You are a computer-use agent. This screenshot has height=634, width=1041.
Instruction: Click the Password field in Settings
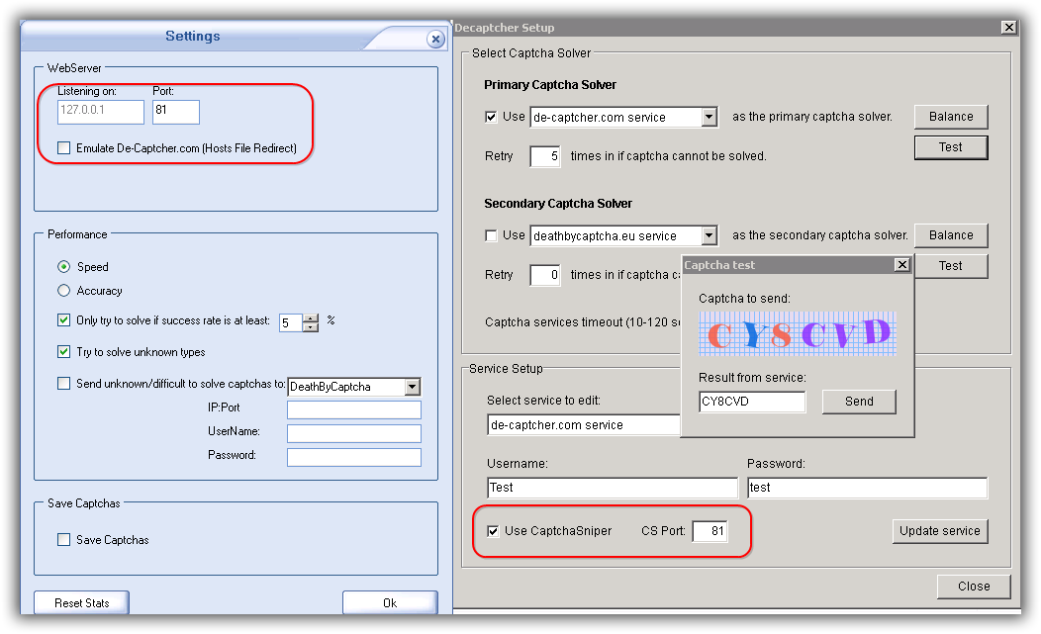[x=354, y=457]
